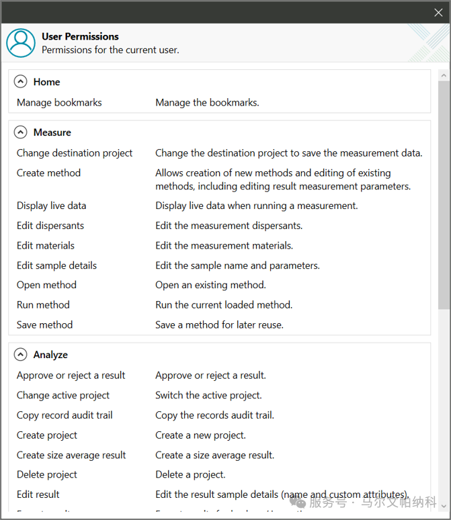The width and height of the screenshot is (451, 520).
Task: Click the Edit sample details permission label
Action: tap(56, 265)
